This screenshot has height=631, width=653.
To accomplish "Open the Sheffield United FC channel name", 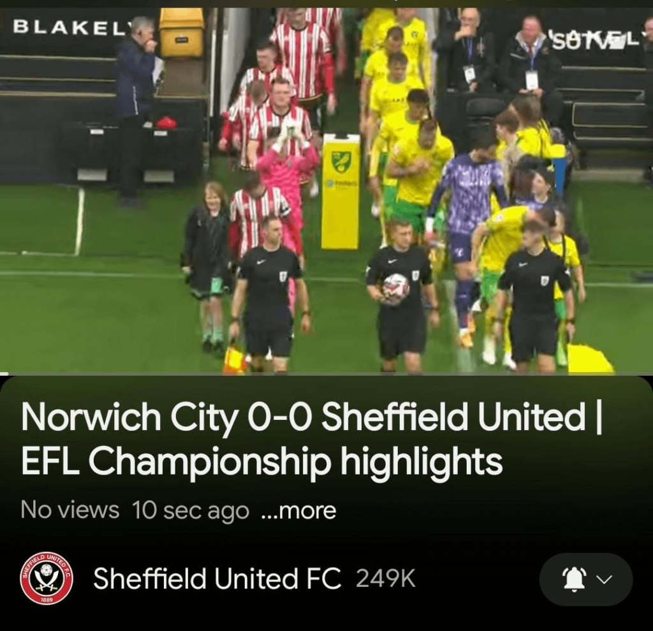I will [x=217, y=579].
